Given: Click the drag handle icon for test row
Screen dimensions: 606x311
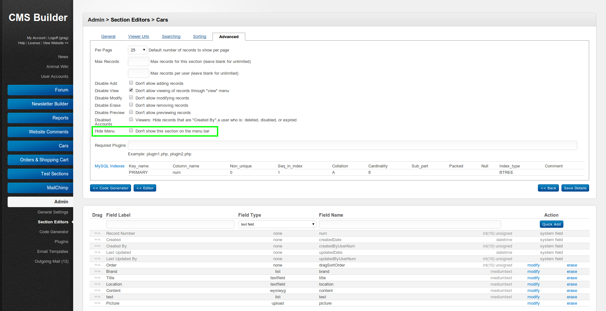Looking at the screenshot, I should (x=97, y=297).
